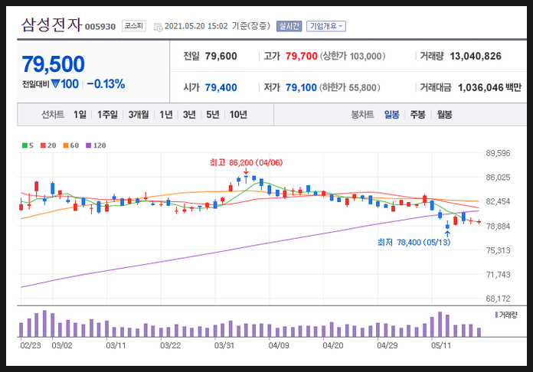
Task: Click the 89,596 y-axis label
Action: tap(498, 153)
